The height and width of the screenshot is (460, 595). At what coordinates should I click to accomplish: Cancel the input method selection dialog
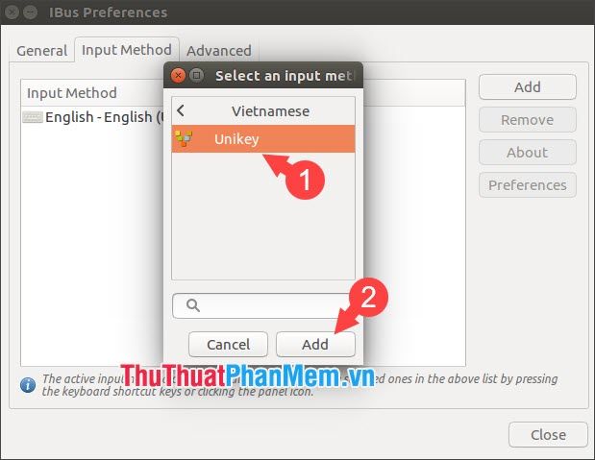[x=228, y=345]
